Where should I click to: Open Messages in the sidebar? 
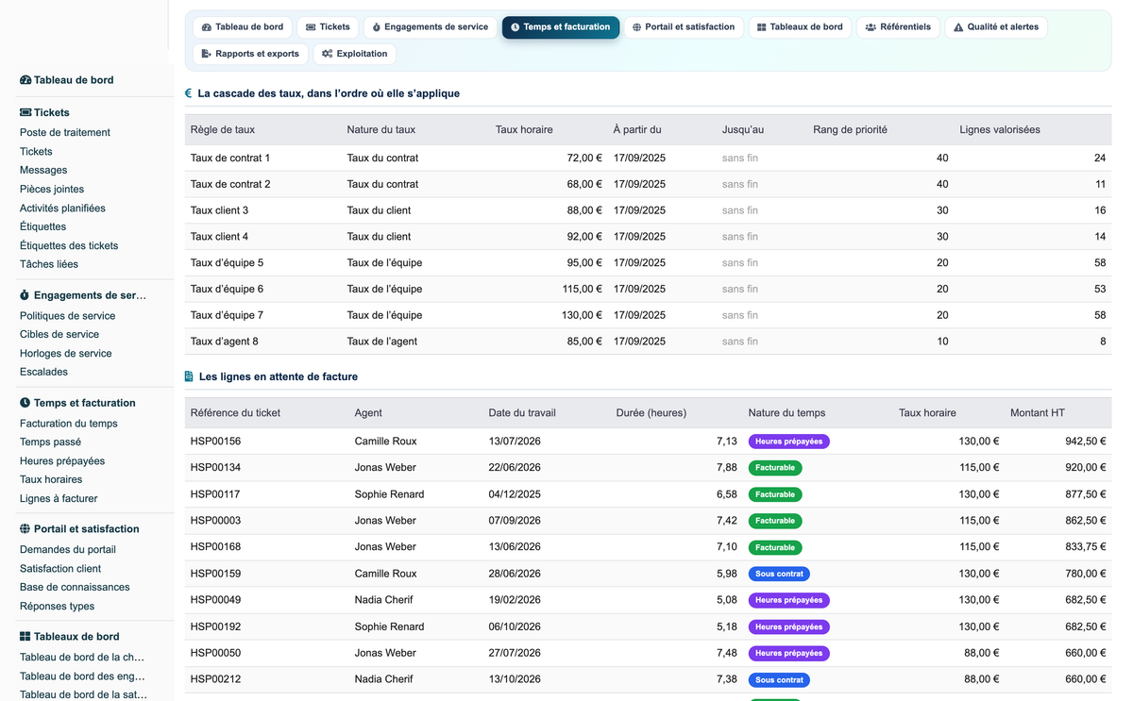43,171
